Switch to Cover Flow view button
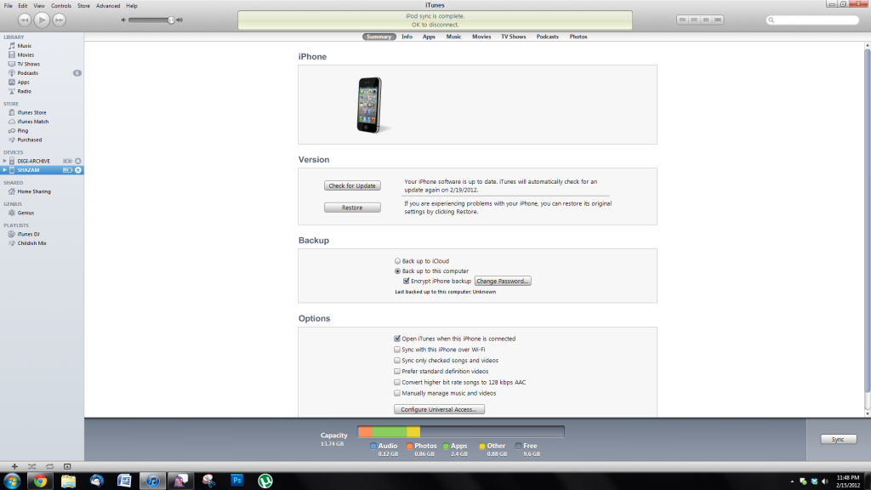The width and height of the screenshot is (871, 490). (718, 20)
